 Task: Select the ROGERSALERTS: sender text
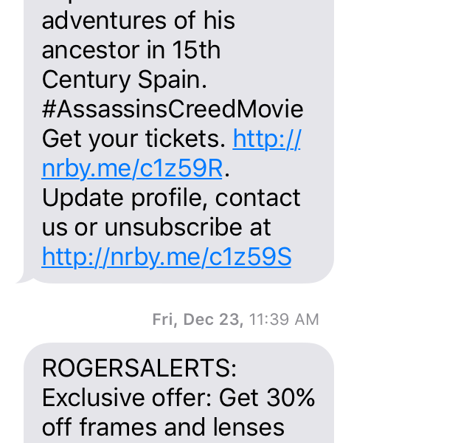(139, 368)
